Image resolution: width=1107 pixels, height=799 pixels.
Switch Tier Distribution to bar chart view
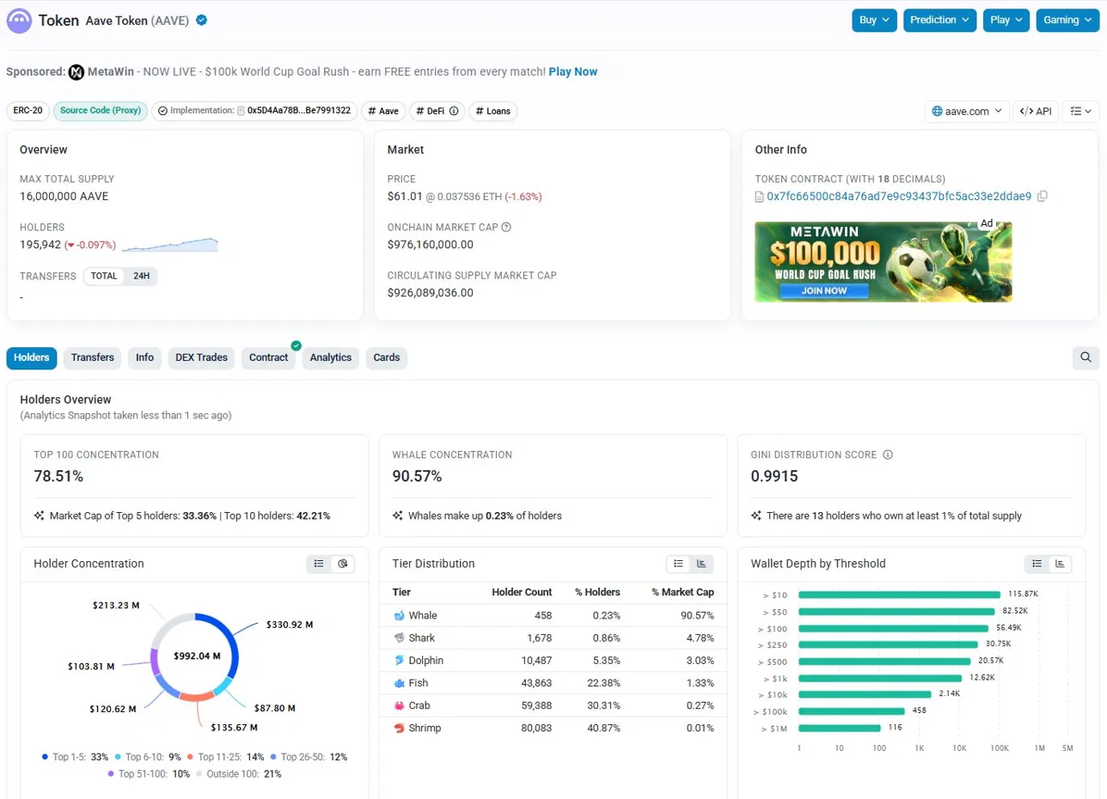click(701, 564)
